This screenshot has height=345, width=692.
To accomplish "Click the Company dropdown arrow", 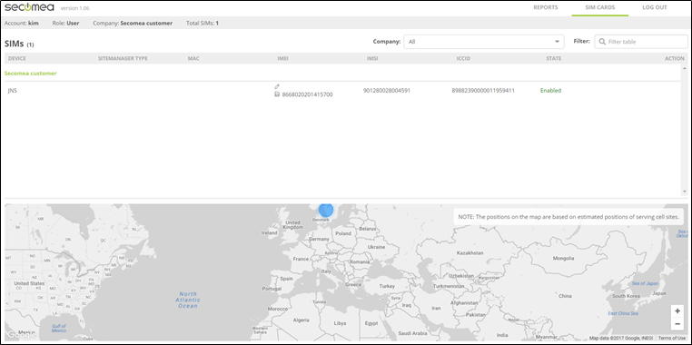I will [x=557, y=42].
